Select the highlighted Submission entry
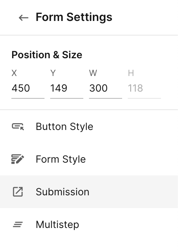The height and width of the screenshot is (250, 178). [89, 192]
